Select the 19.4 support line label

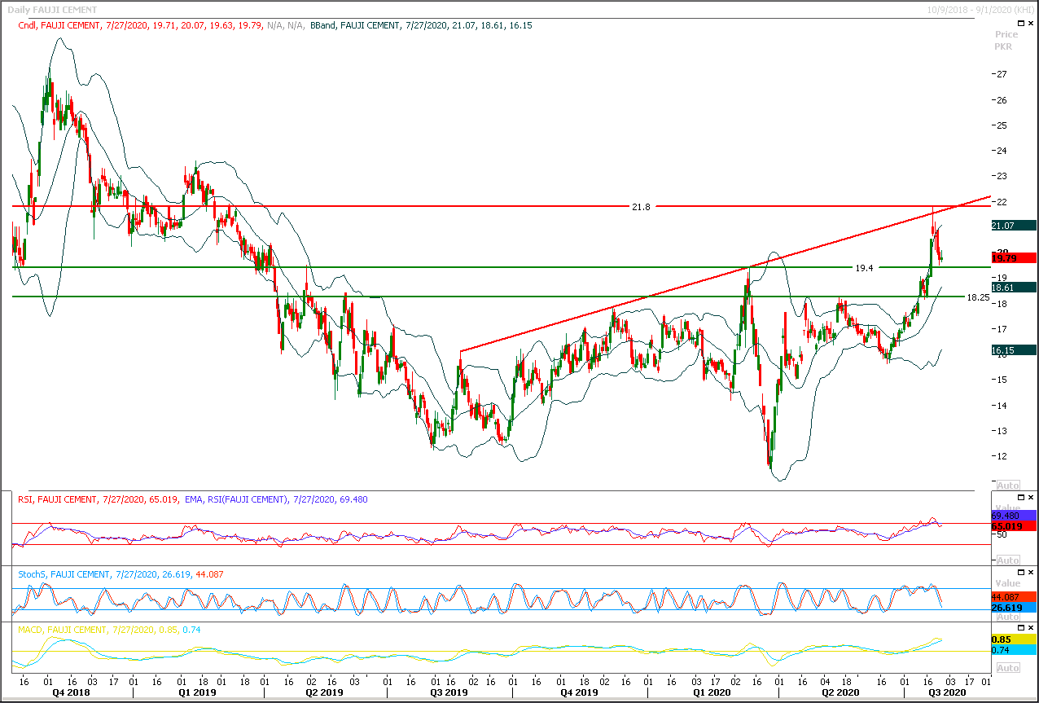[x=864, y=267]
